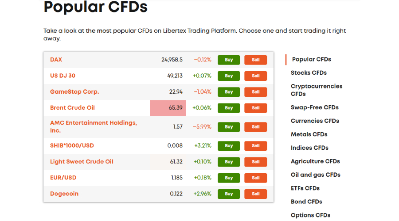Select Oil and gas CFDs category
The width and height of the screenshot is (399, 221).
point(315,175)
